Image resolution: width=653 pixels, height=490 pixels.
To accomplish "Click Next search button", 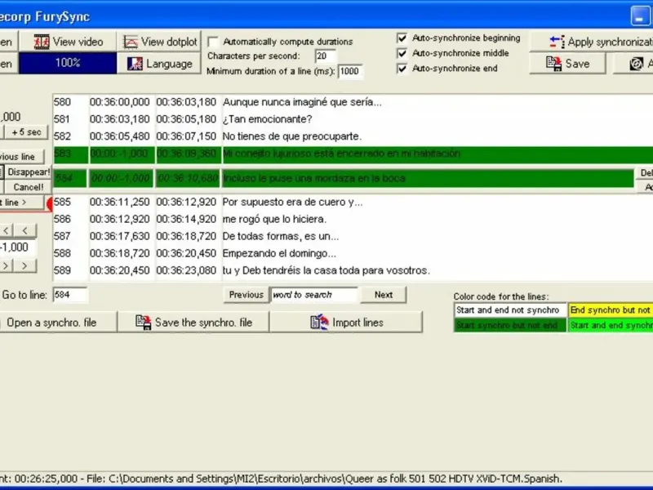I will tap(383, 295).
